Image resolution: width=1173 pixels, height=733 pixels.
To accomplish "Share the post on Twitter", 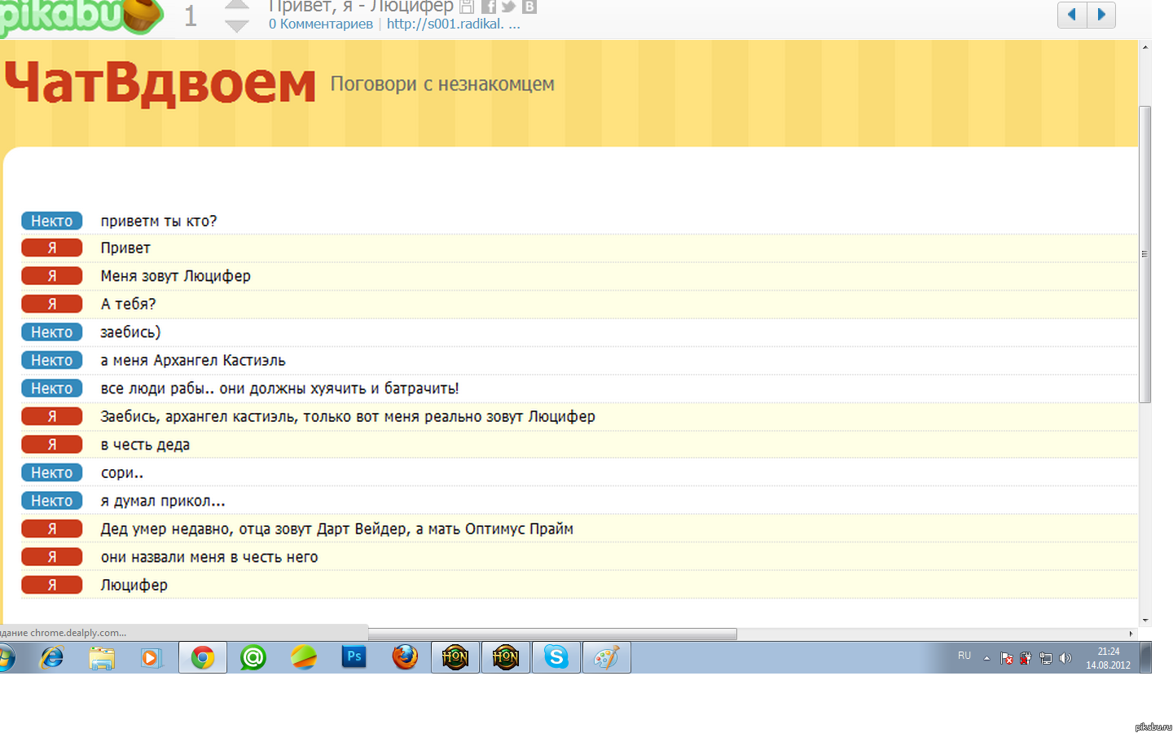I will coord(508,7).
